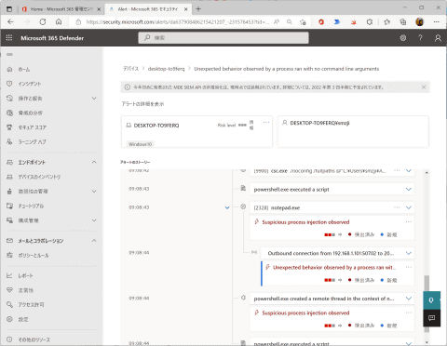The image size is (447, 346).
Task: Open the account profile icon in the header
Action: click(438, 38)
